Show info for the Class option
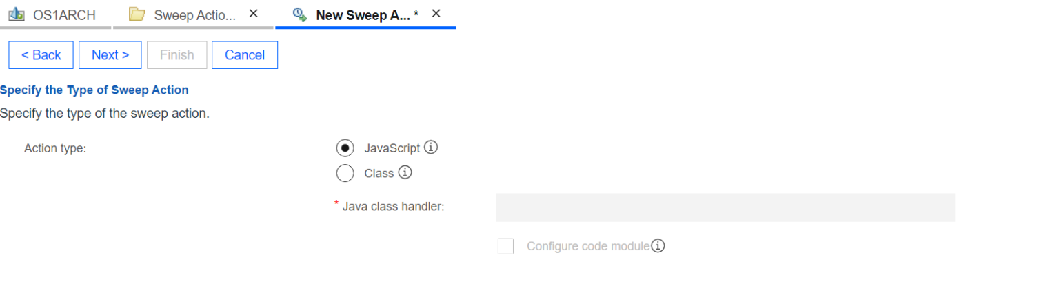Viewport: 1059px width, 284px height. tap(405, 173)
